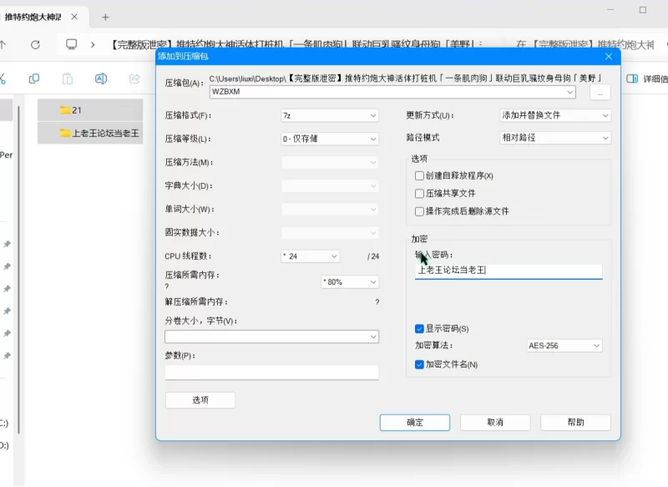Click the 取消 button
668x487 pixels.
click(x=495, y=422)
